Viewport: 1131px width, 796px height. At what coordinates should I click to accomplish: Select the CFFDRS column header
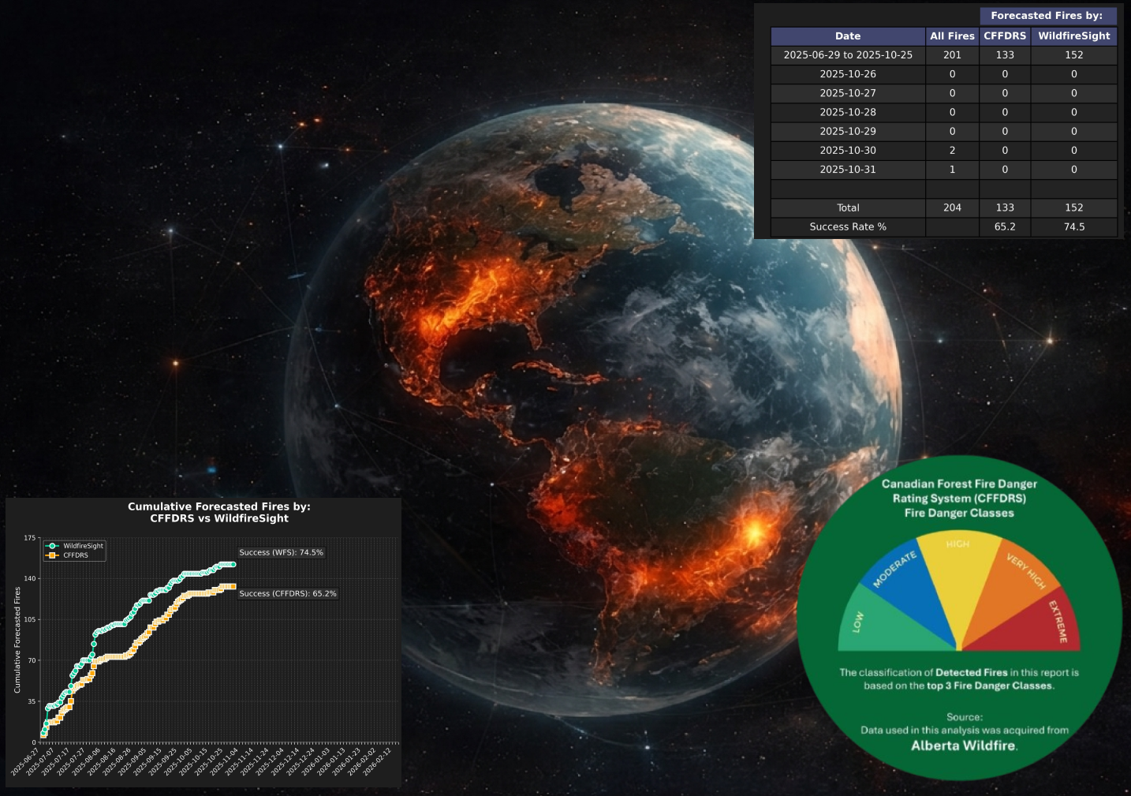click(1005, 36)
